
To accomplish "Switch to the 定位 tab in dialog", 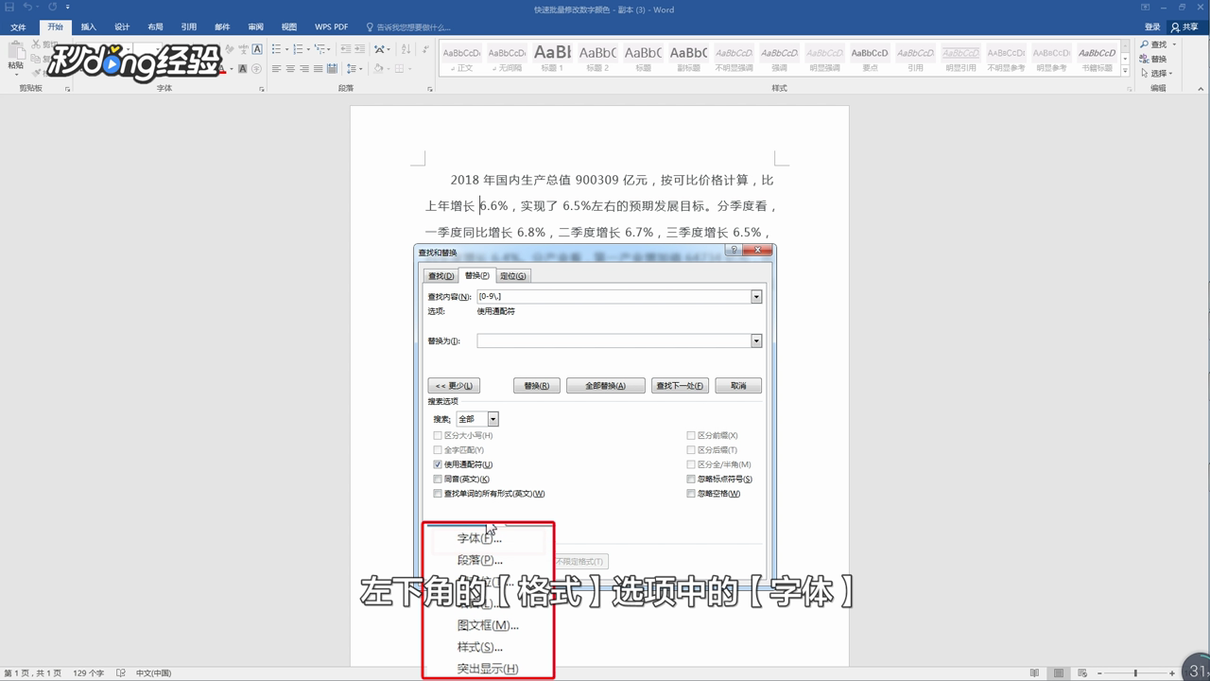I will coord(513,276).
